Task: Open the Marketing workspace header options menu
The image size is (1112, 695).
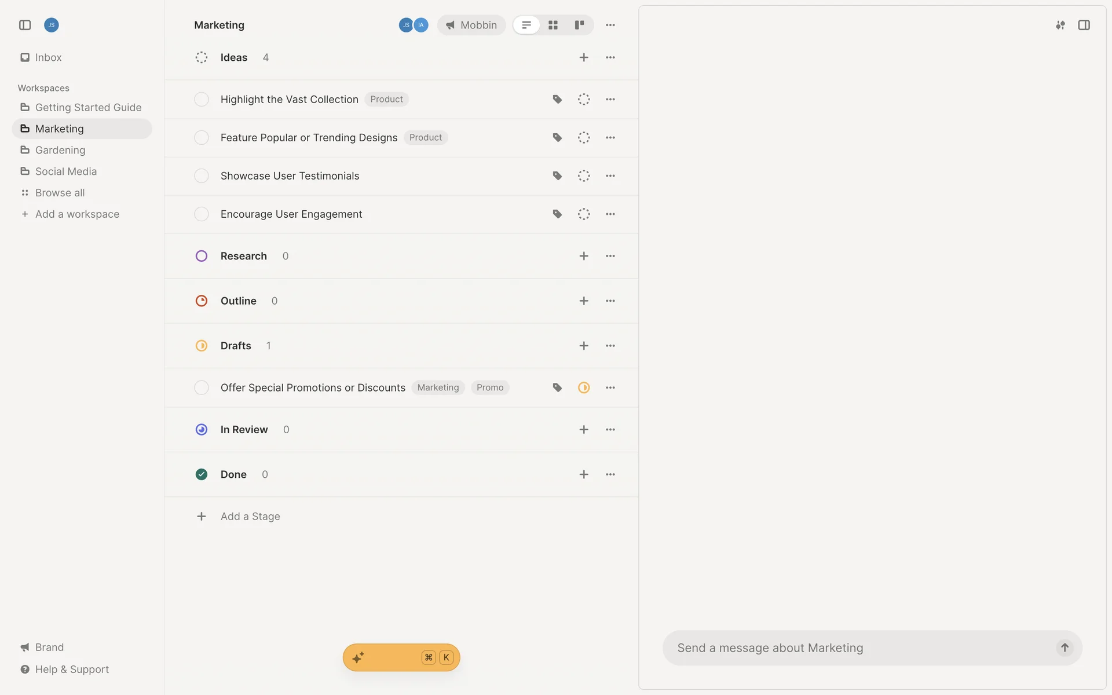Action: coord(610,25)
